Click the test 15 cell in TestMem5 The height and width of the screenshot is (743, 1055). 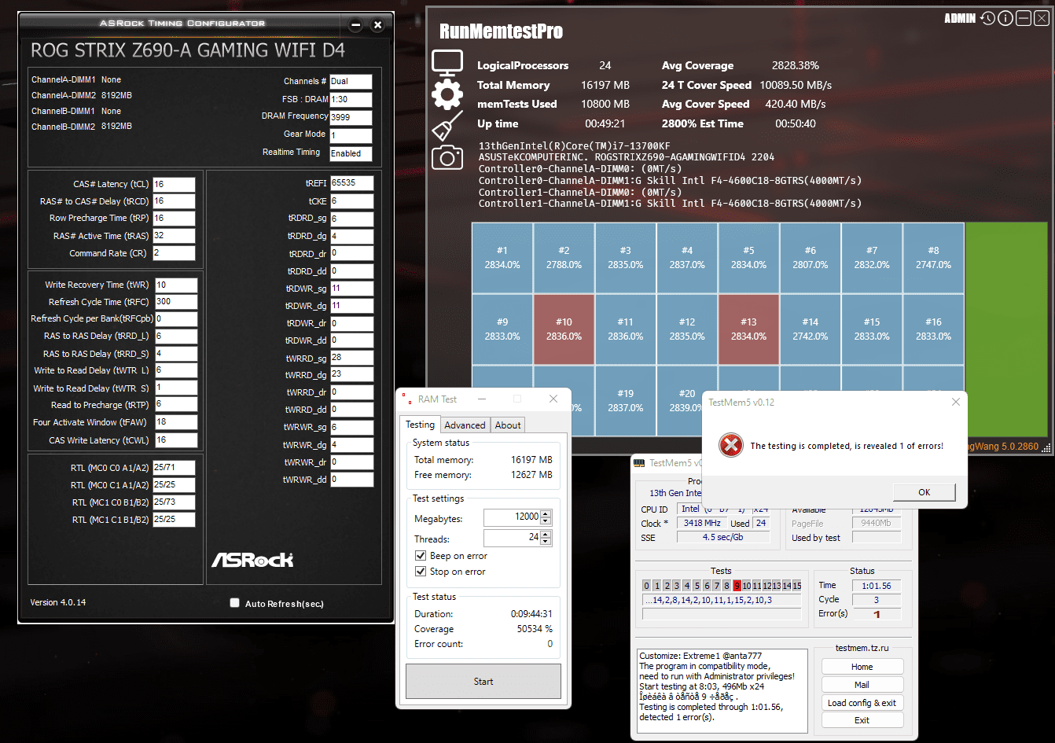(x=797, y=586)
